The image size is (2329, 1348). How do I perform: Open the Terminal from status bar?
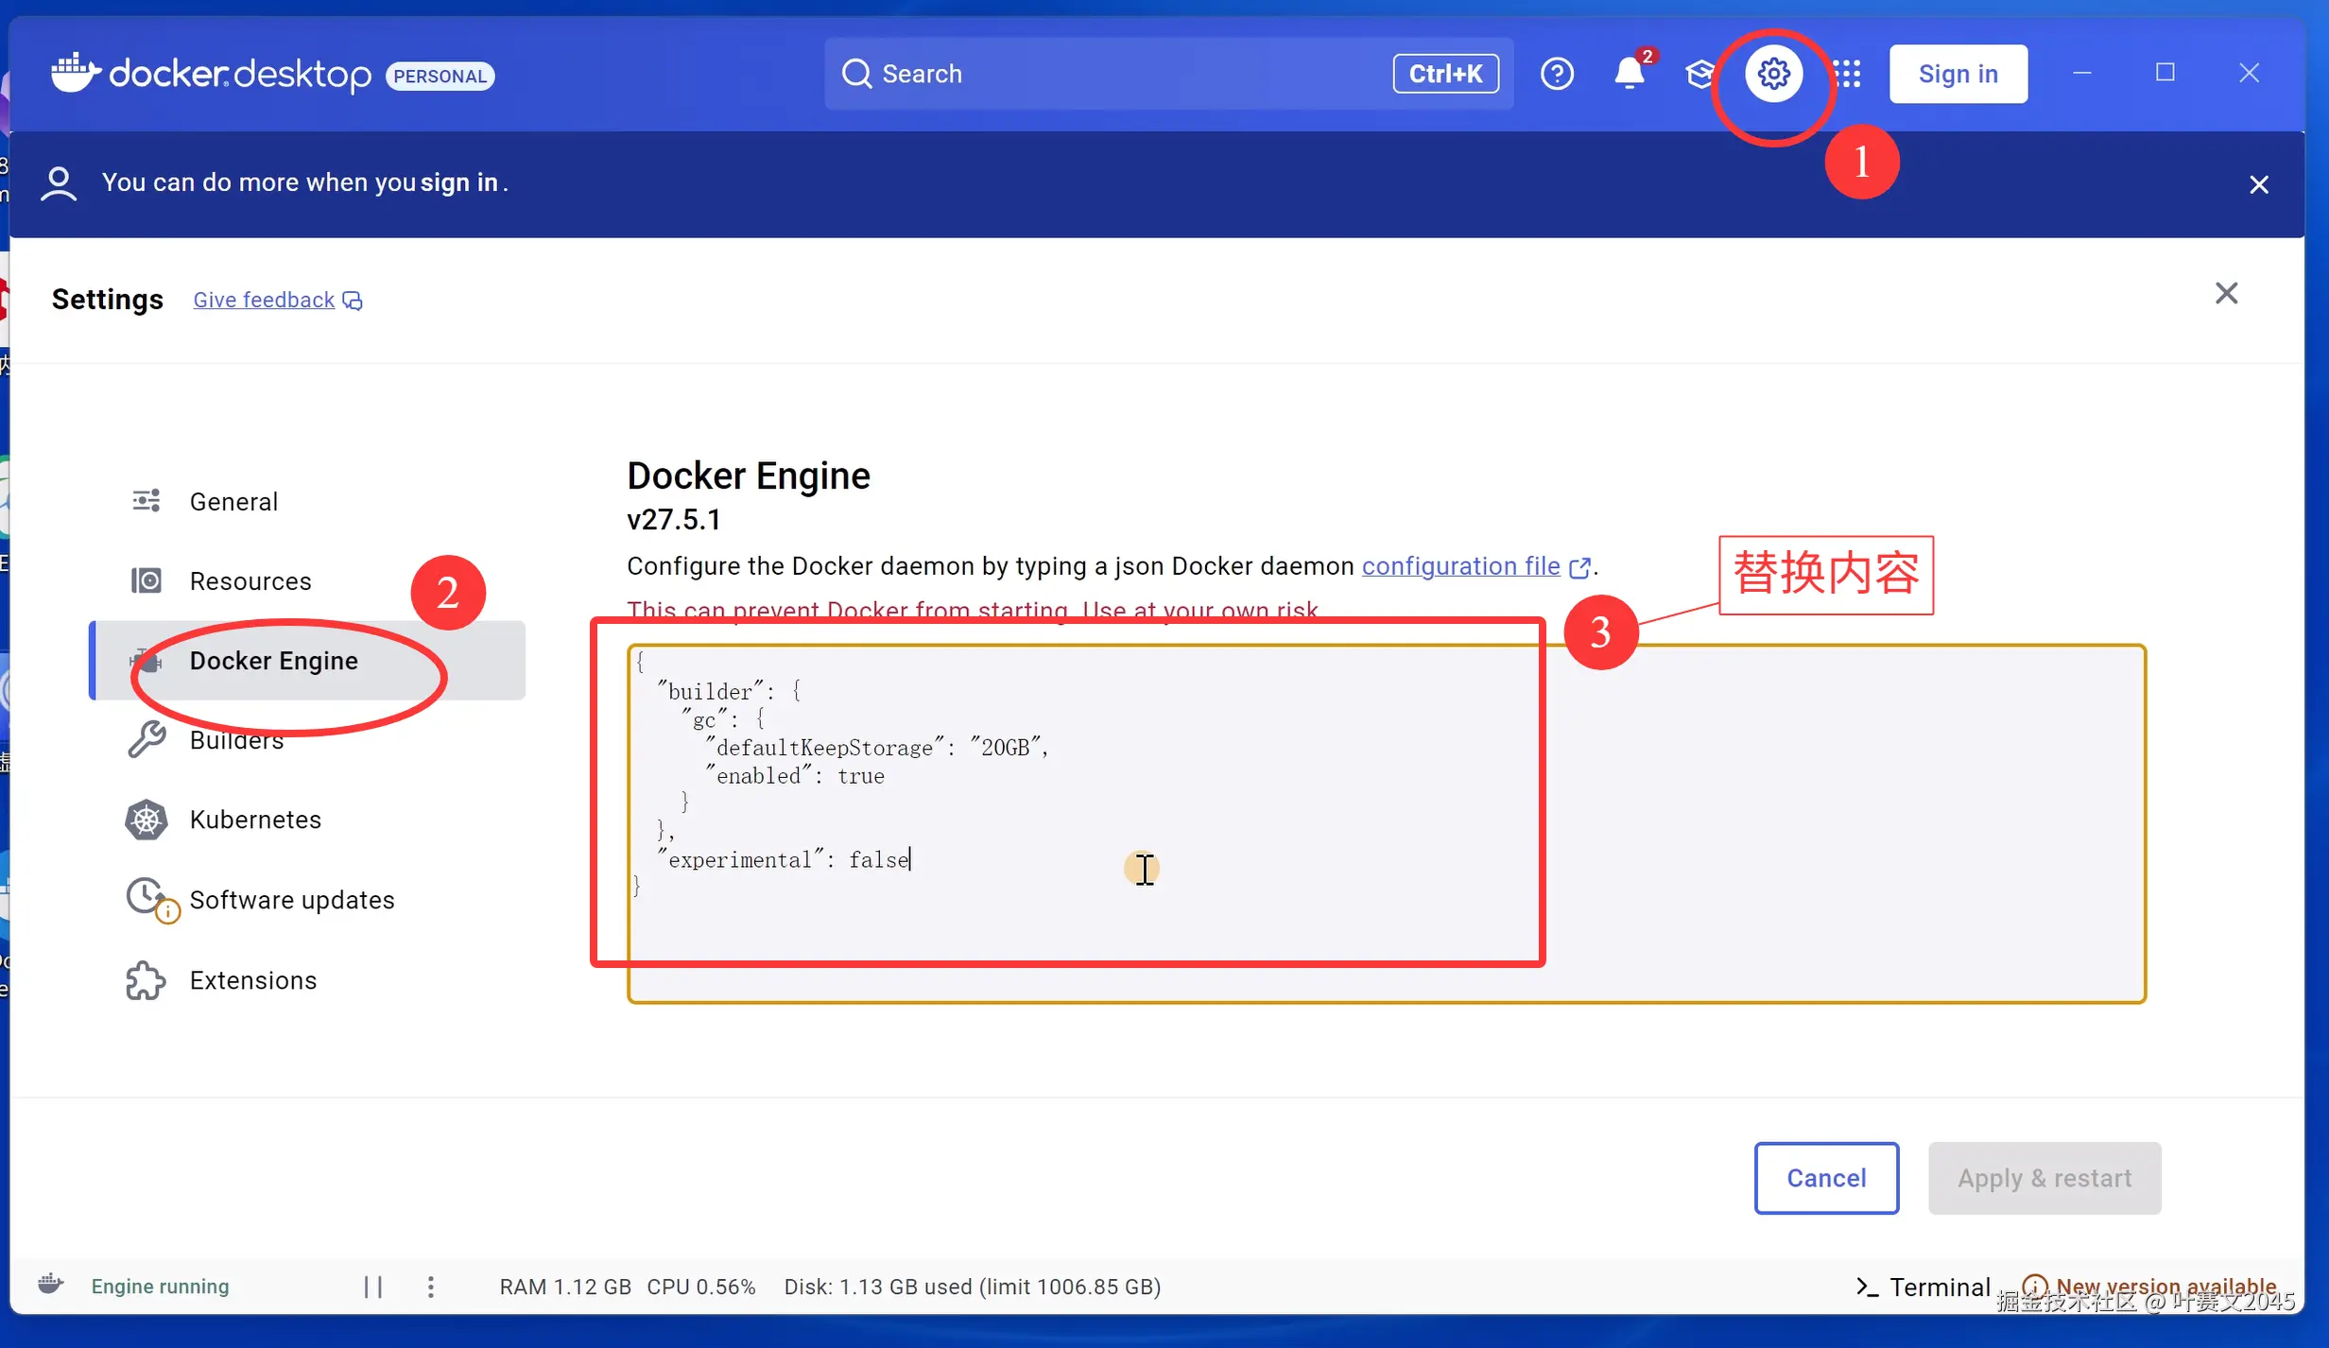[x=1923, y=1287]
